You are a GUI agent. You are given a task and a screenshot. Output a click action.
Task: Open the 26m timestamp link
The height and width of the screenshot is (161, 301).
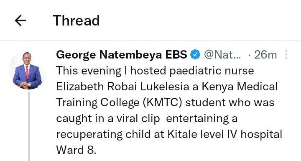[265, 55]
